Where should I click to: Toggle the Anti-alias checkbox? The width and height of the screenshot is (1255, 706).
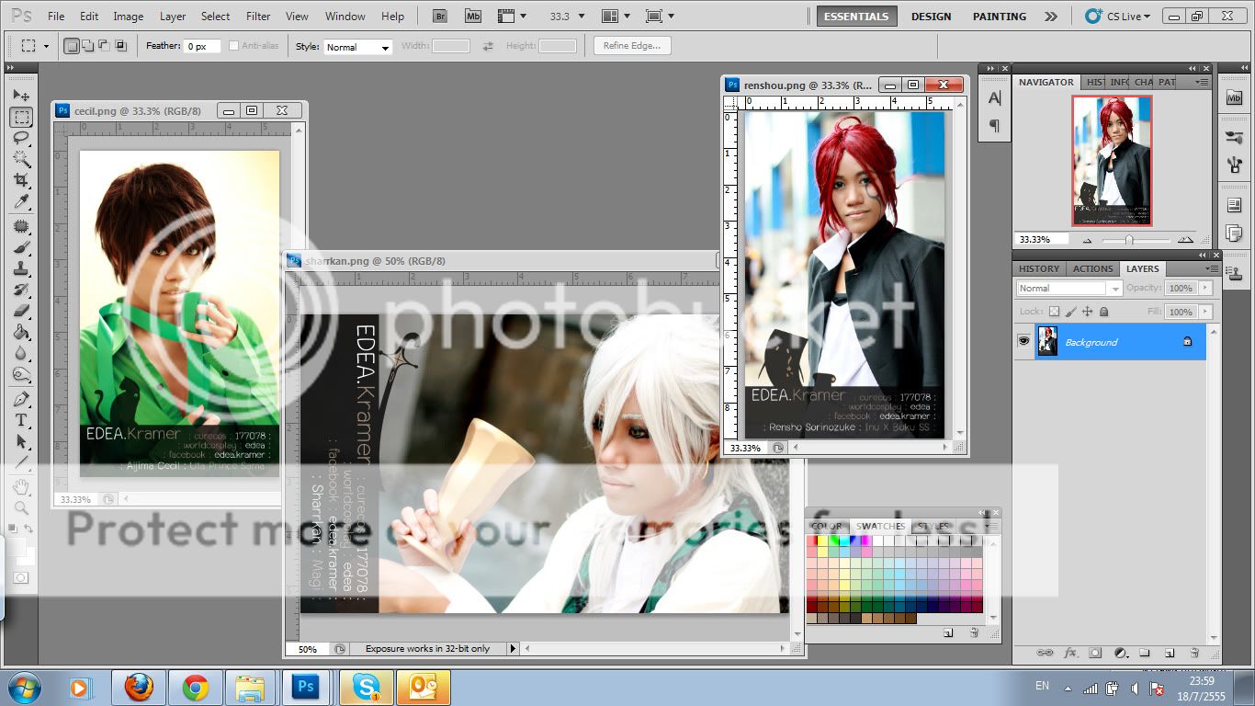point(233,46)
